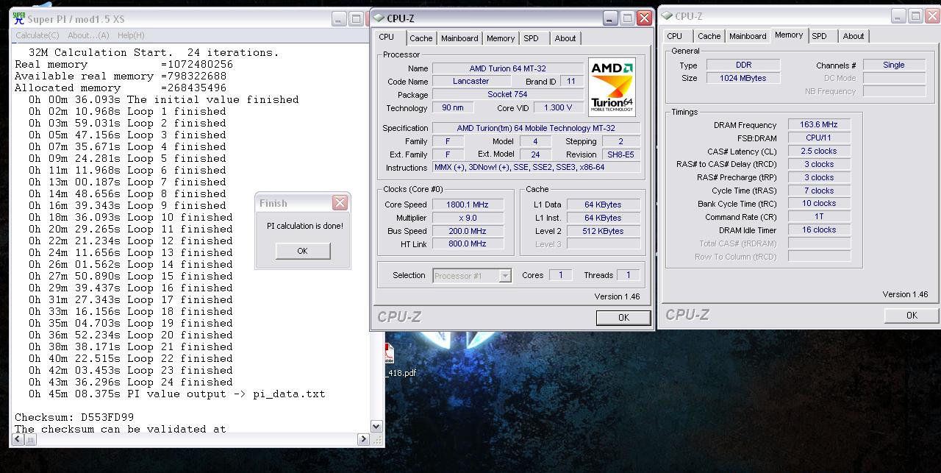
Task: Select SPD tab in second CPU-Z window
Action: tap(820, 36)
